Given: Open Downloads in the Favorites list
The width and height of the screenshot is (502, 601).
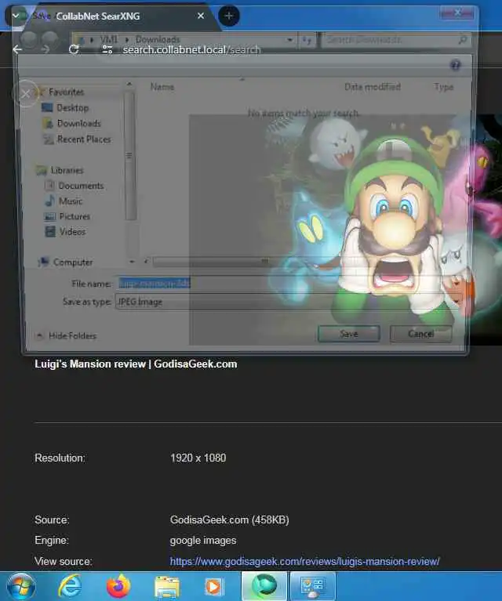Looking at the screenshot, I should (78, 124).
